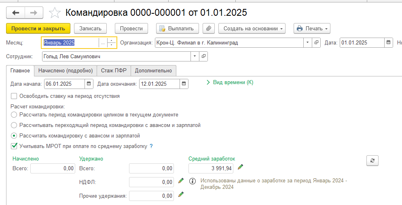Click the Начислено heading
This screenshot has height=205, width=402.
coord(25,159)
